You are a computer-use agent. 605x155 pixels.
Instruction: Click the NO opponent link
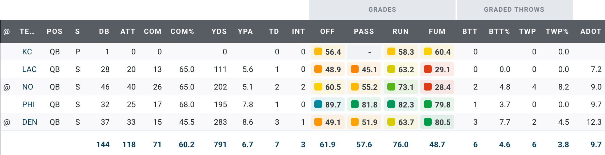tap(28, 87)
